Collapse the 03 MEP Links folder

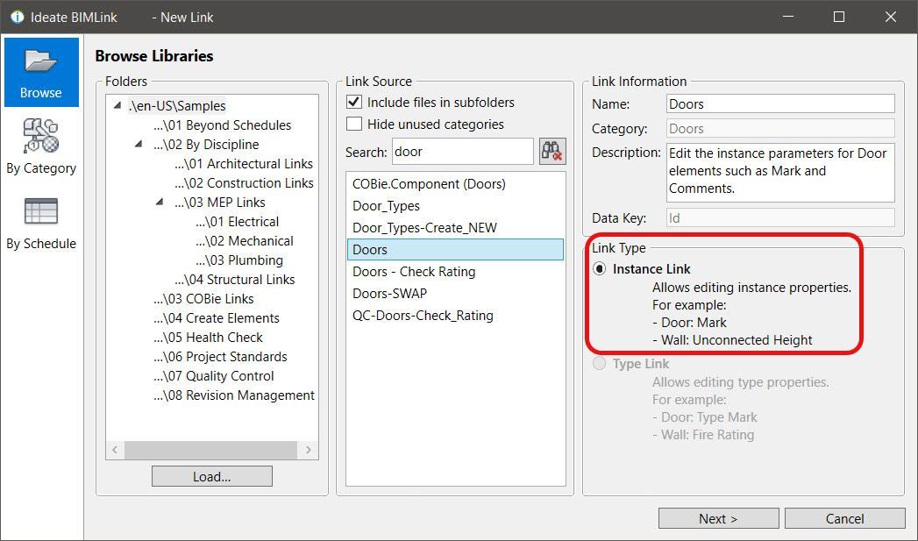[x=160, y=202]
